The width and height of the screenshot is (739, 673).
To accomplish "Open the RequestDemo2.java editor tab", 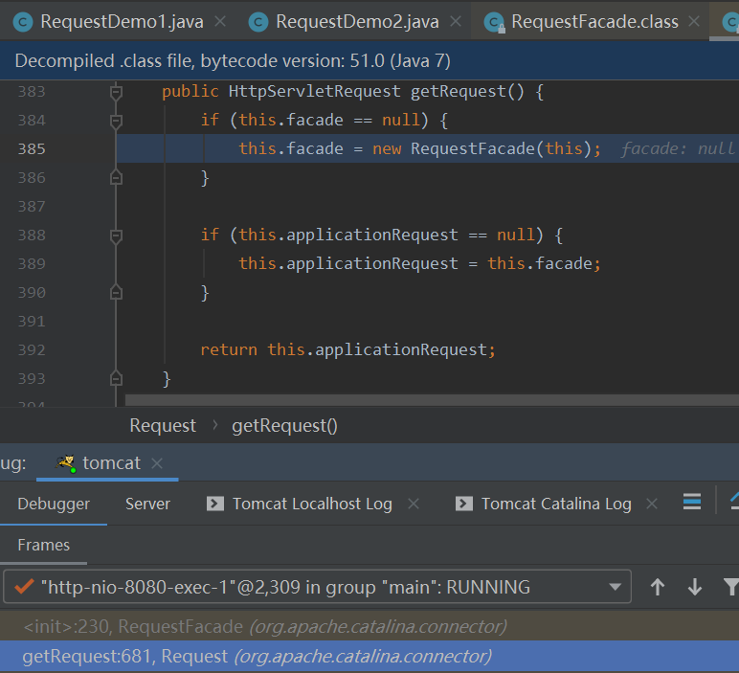I will click(356, 21).
